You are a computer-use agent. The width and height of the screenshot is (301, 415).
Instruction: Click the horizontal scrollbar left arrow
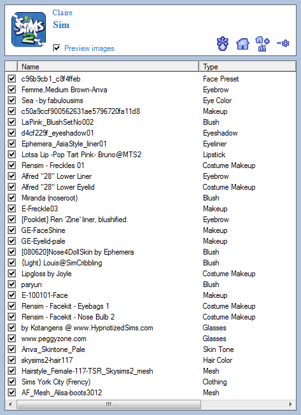[x=10, y=404]
